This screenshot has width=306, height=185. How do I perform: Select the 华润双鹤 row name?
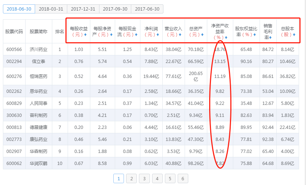(38, 164)
